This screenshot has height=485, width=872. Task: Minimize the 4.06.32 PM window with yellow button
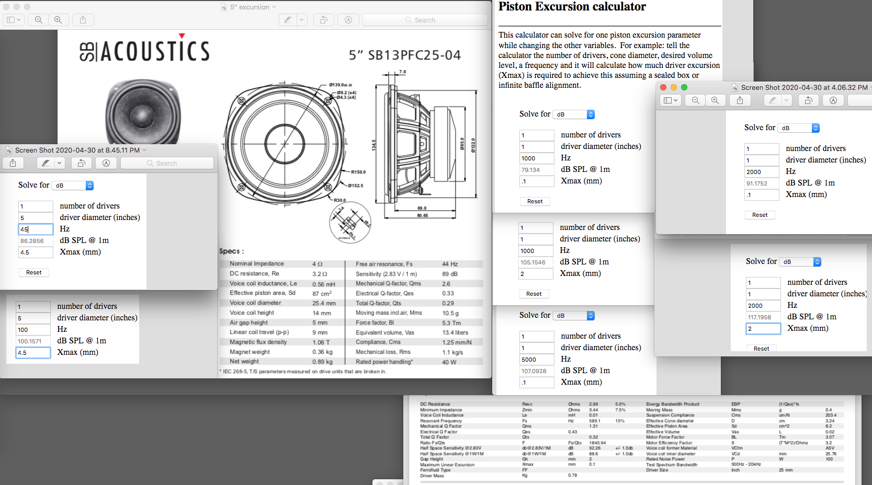pyautogui.click(x=674, y=87)
